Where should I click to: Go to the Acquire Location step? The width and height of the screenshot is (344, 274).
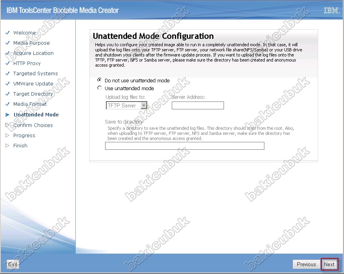click(x=33, y=53)
